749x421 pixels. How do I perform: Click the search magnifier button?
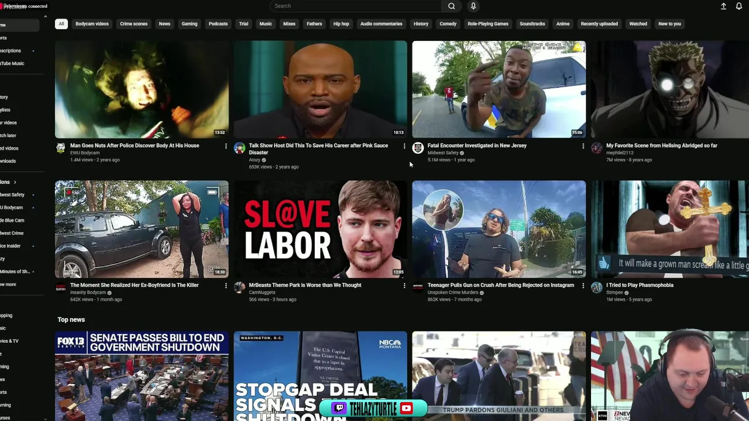coord(451,6)
